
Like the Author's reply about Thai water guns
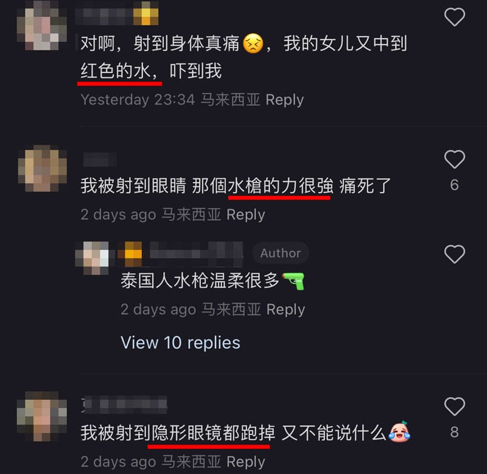454,254
